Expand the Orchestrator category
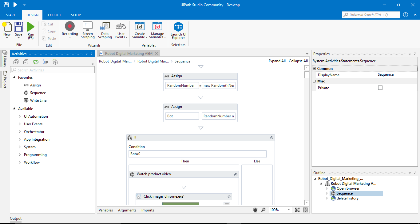The width and height of the screenshot is (420, 224). (20, 132)
